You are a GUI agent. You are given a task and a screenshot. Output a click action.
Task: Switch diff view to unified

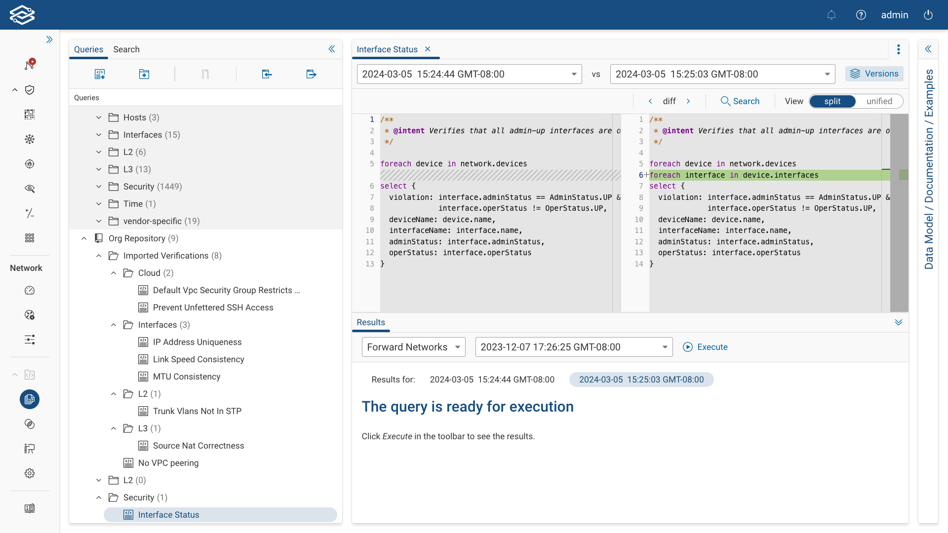[x=879, y=101]
